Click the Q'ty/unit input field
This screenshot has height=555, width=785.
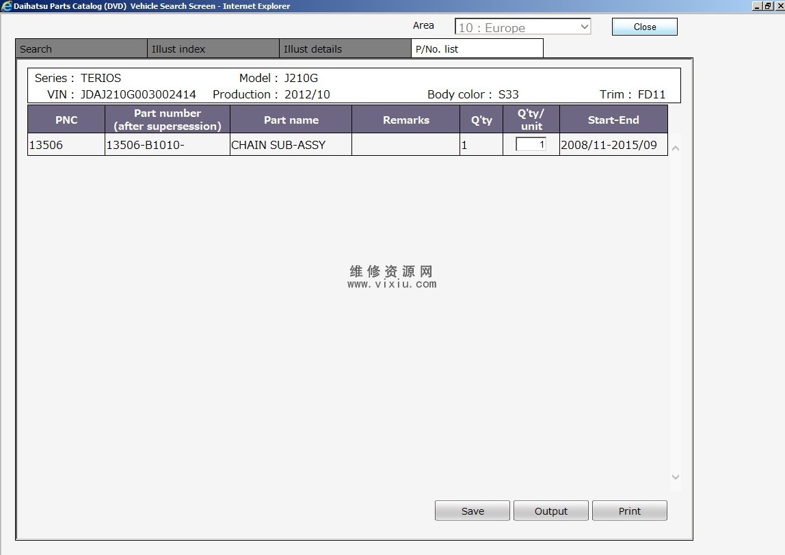click(x=531, y=145)
